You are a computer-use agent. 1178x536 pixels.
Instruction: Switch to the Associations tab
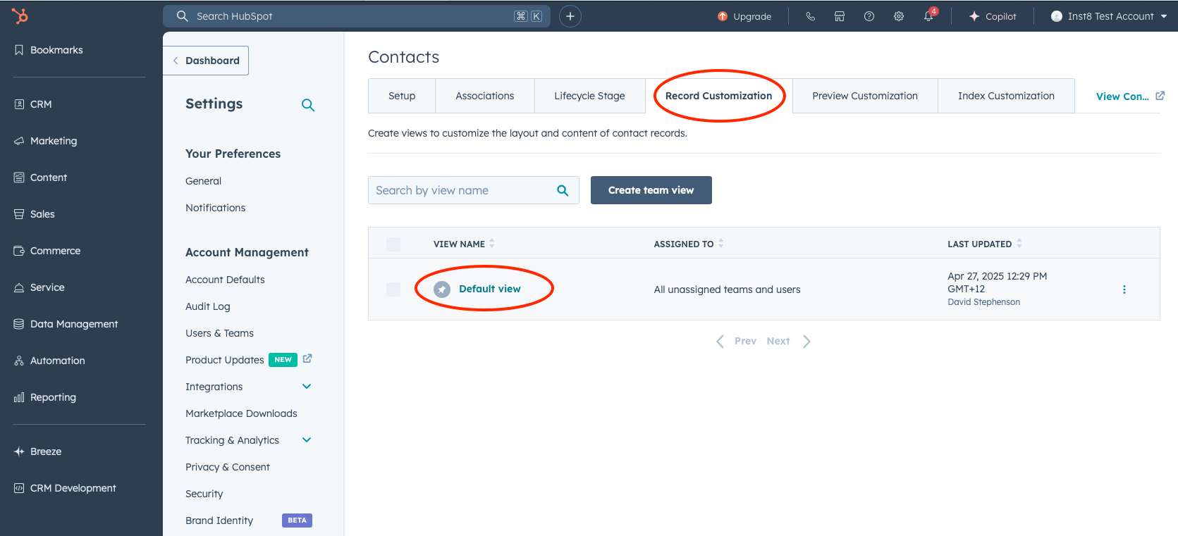click(485, 96)
